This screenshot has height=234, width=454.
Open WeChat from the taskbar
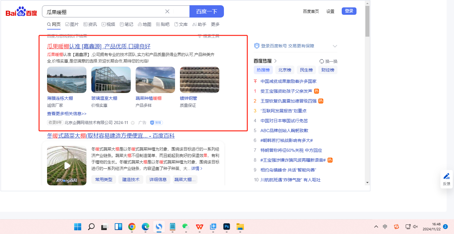(185, 227)
